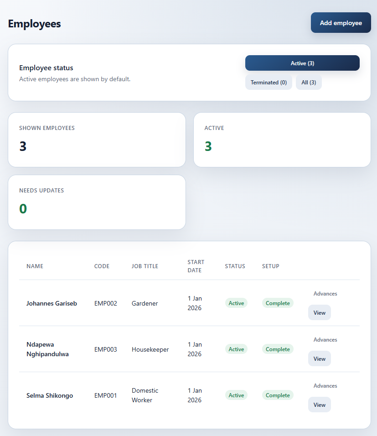The image size is (377, 436).
Task: Click Johannes Gariseb's start date cell
Action: (195, 303)
